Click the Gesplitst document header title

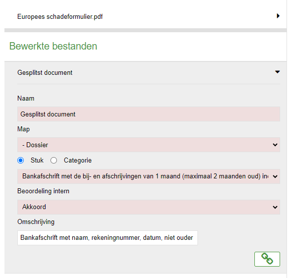[x=45, y=73]
